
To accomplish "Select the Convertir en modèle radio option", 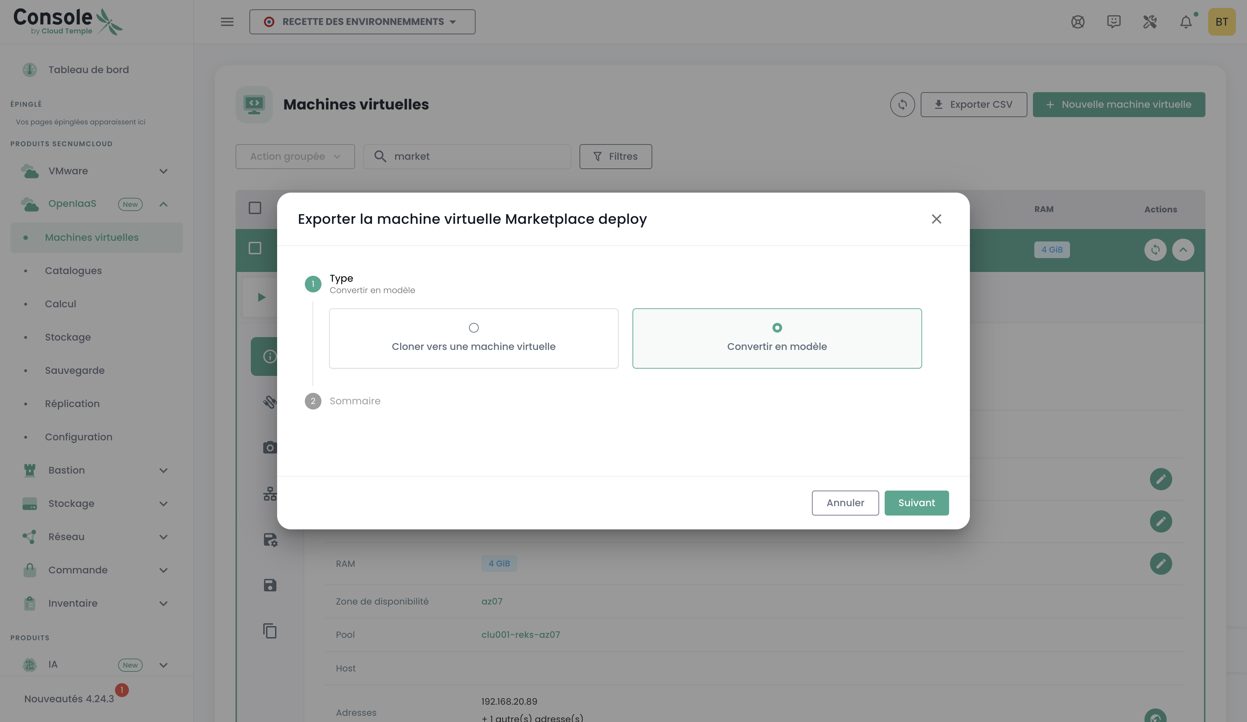I will pos(777,328).
